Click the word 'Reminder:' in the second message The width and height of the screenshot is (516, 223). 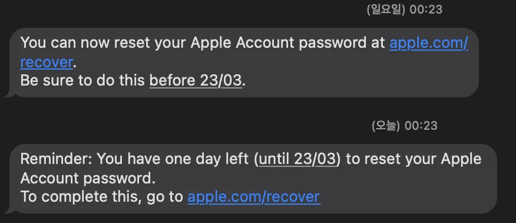pyautogui.click(x=57, y=159)
